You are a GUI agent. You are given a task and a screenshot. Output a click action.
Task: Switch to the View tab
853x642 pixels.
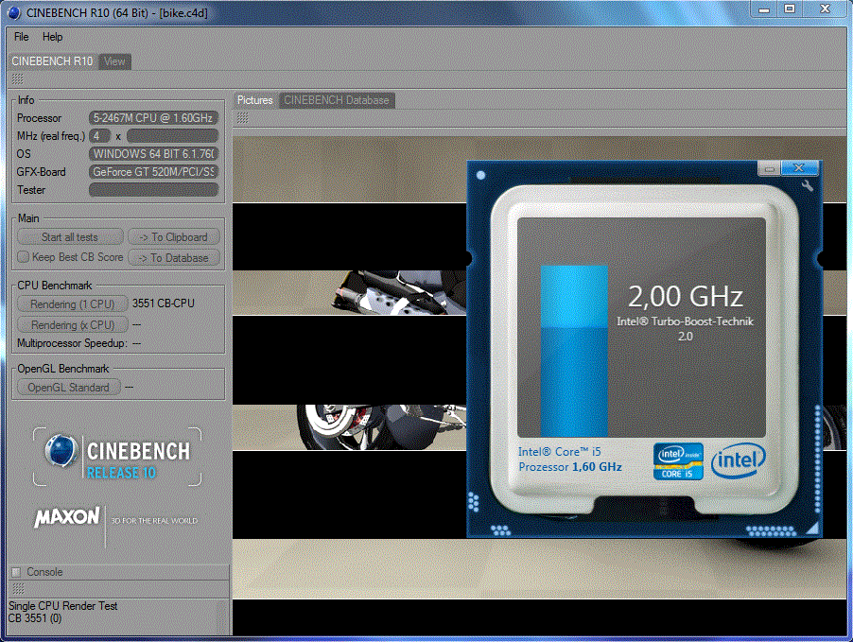tap(114, 61)
